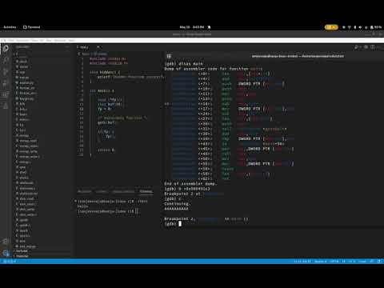Click the notifications bell in the status bar
384x288 pixels.
click(x=379, y=262)
